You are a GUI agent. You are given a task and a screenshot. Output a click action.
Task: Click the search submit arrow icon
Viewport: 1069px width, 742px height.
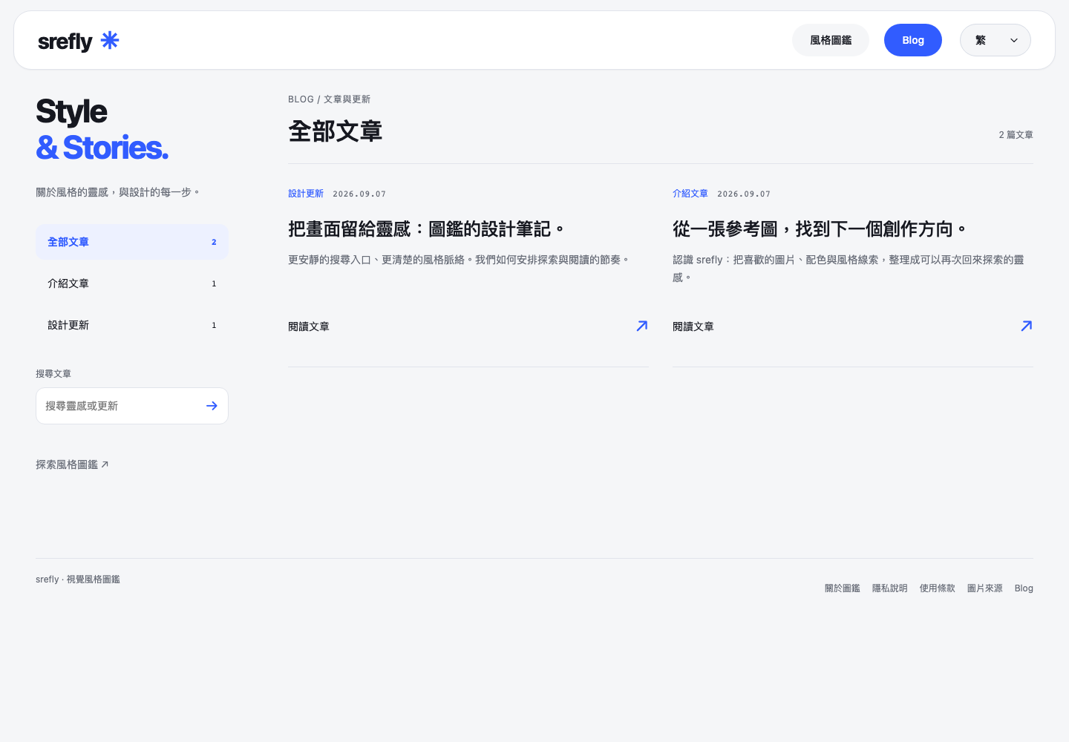coord(212,406)
